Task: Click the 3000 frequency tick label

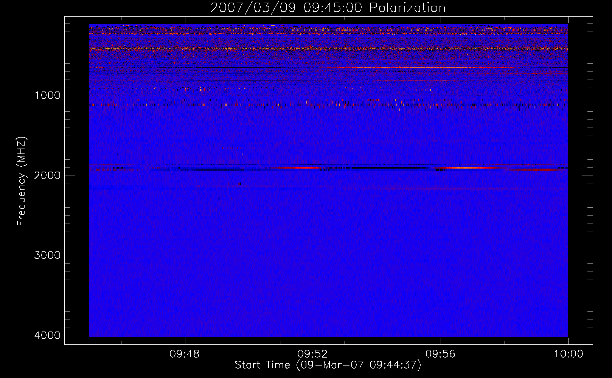Action: pos(47,255)
